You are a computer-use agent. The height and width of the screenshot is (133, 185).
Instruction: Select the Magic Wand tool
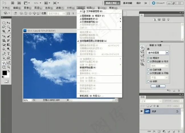click(9, 27)
